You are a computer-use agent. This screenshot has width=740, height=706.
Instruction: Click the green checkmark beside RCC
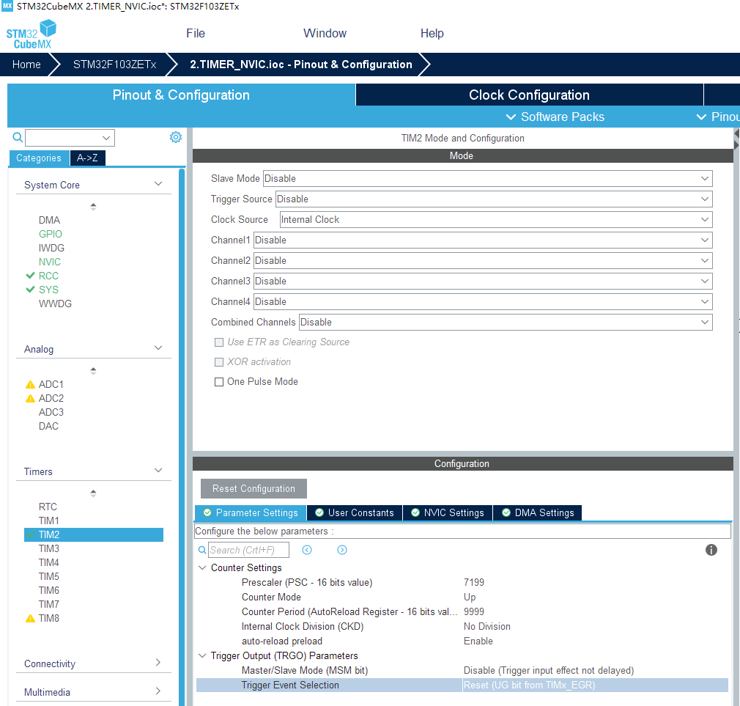[x=30, y=276]
